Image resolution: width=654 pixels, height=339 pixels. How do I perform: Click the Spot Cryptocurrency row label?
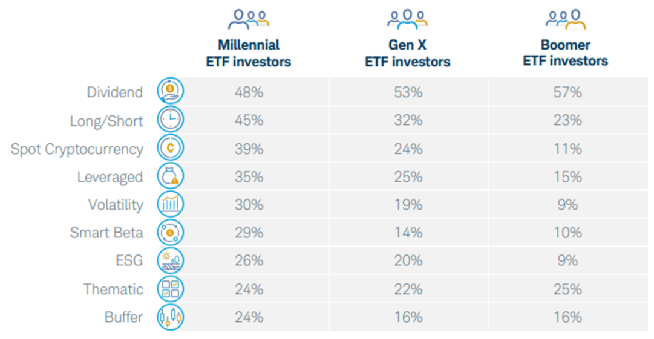[77, 149]
